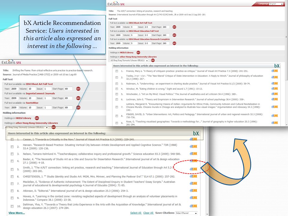Open Save Citations Select Format dropdown

[x=186, y=213]
